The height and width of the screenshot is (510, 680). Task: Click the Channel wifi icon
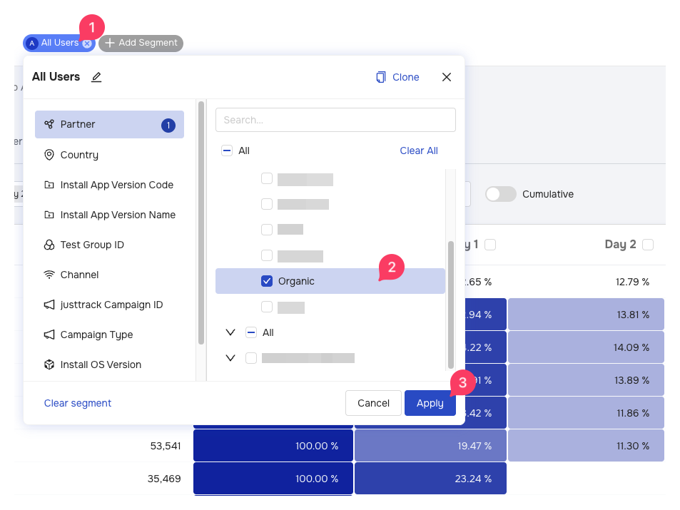pos(49,275)
